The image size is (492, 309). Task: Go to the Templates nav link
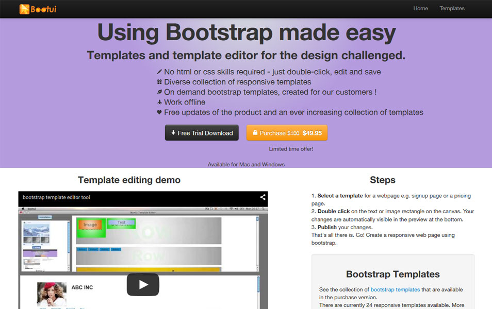pos(452,8)
